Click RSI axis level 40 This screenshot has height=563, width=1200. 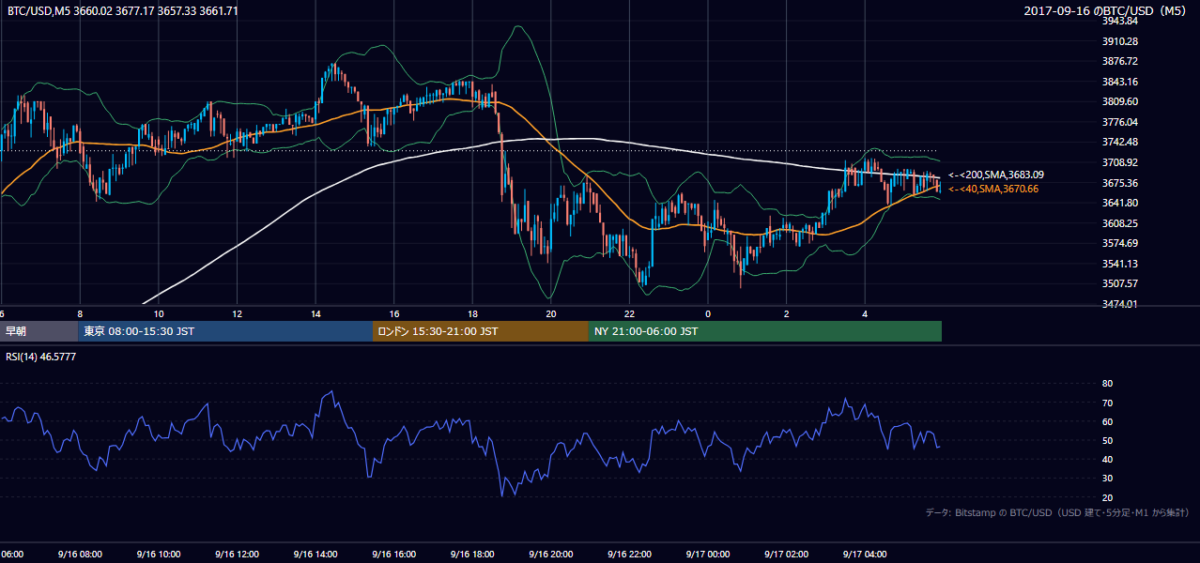1107,459
